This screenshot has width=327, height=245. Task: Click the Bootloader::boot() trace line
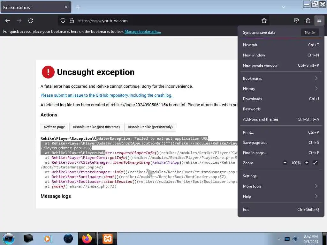135,177
